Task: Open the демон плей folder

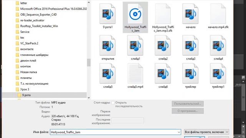Action: [26, 61]
